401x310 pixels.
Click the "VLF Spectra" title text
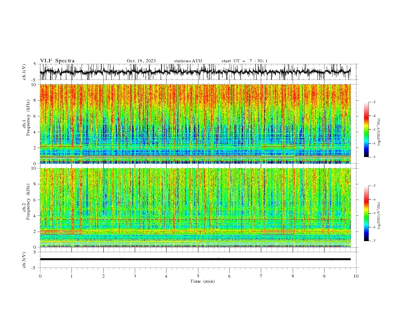tap(57, 61)
